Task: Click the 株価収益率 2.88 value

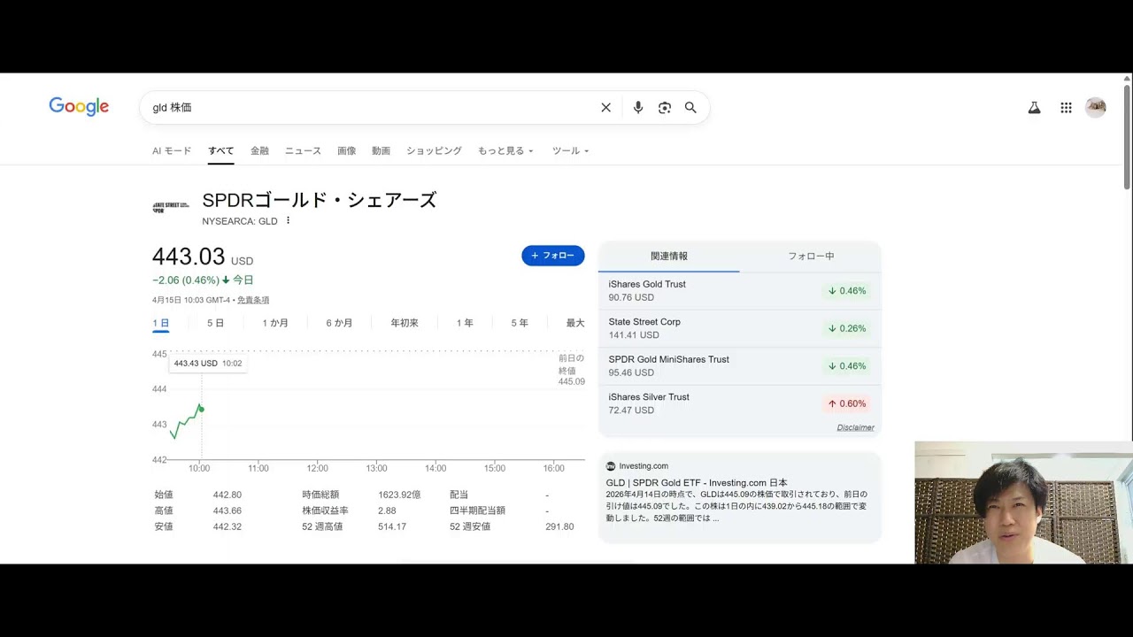Action: click(x=387, y=510)
